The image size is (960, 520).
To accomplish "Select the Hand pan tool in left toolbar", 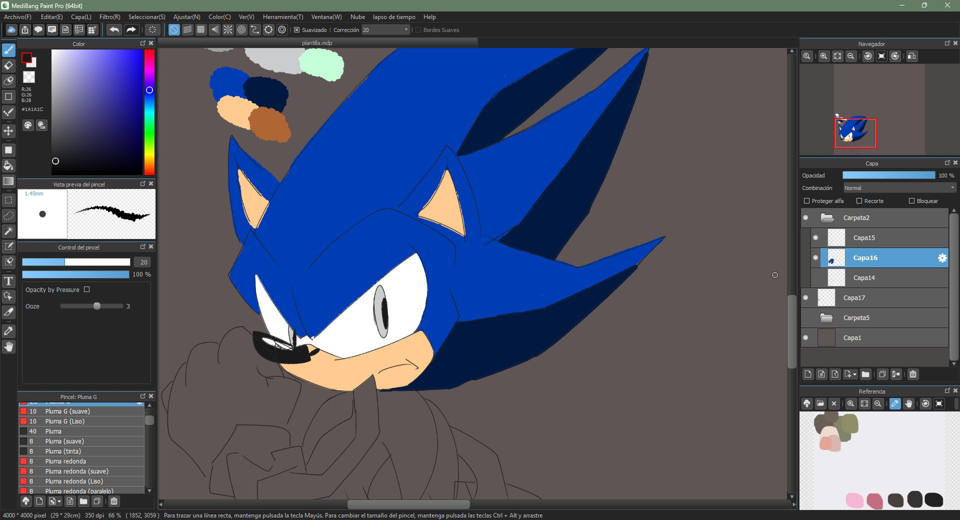I will click(8, 346).
